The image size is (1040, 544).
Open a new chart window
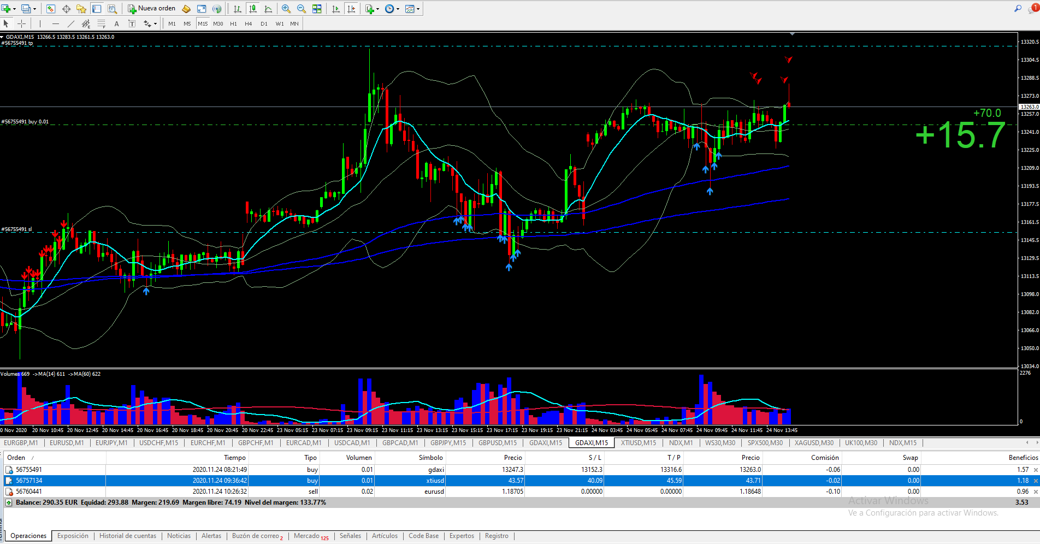tap(6, 9)
